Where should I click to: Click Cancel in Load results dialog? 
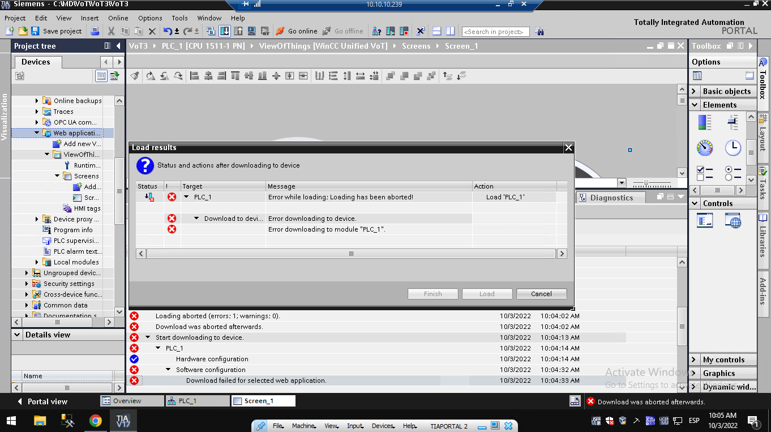(542, 294)
